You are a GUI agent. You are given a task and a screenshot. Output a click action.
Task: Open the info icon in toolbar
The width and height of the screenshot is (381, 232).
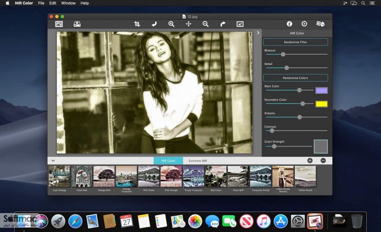(289, 24)
